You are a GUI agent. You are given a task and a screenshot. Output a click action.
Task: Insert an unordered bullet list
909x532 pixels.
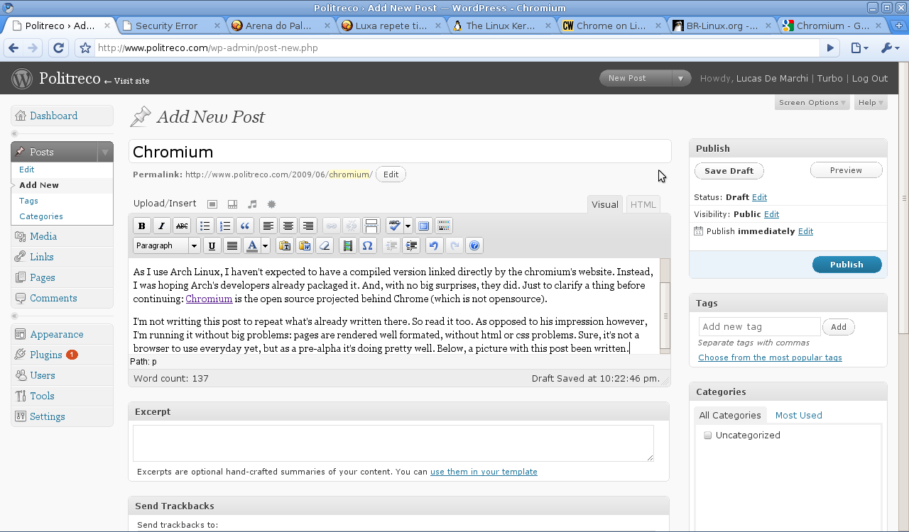205,226
